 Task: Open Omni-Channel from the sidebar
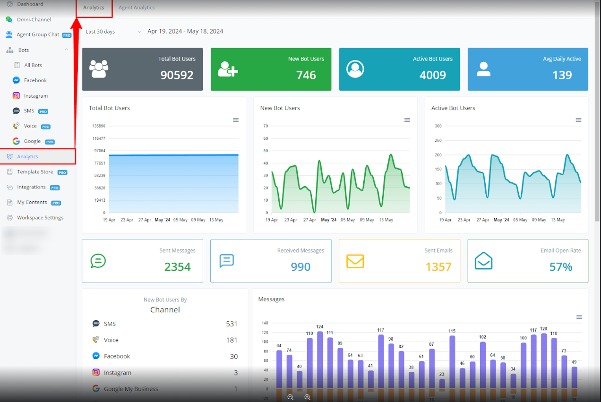click(34, 20)
